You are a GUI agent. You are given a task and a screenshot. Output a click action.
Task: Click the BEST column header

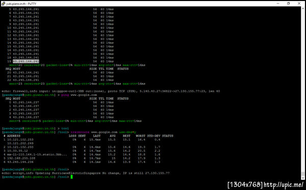126,136
